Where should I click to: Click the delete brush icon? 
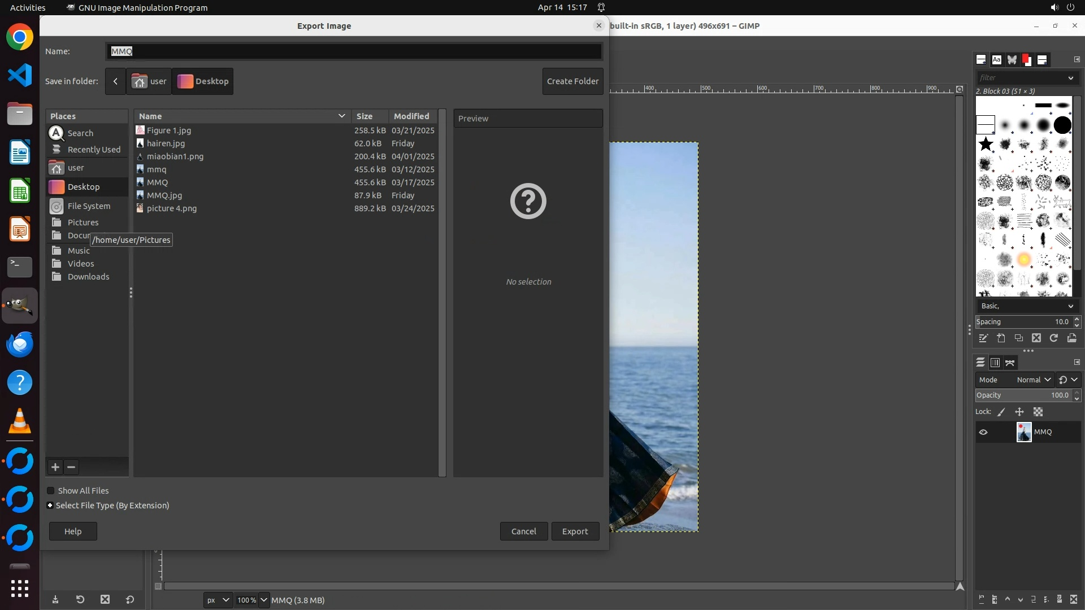pyautogui.click(x=1036, y=338)
